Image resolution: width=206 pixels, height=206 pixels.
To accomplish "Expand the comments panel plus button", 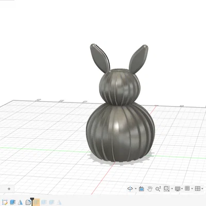I will (x=9, y=189).
